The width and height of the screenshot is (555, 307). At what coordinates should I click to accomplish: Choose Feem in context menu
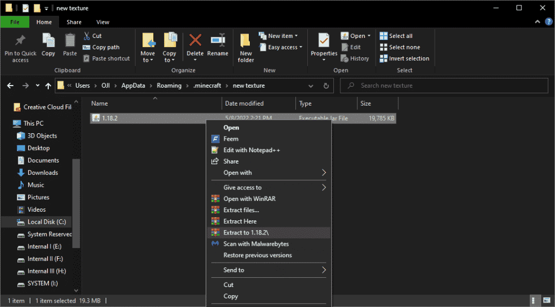pyautogui.click(x=269, y=139)
